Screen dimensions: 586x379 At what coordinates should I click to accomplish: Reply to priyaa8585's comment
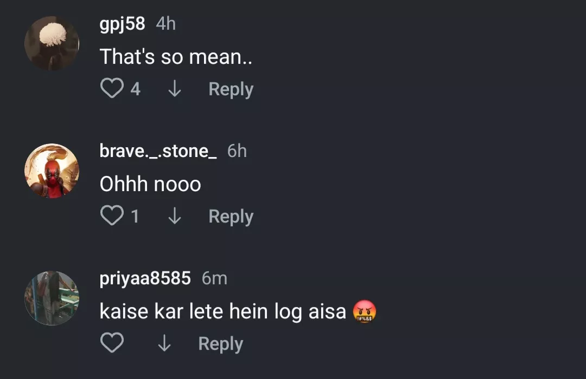pos(220,343)
